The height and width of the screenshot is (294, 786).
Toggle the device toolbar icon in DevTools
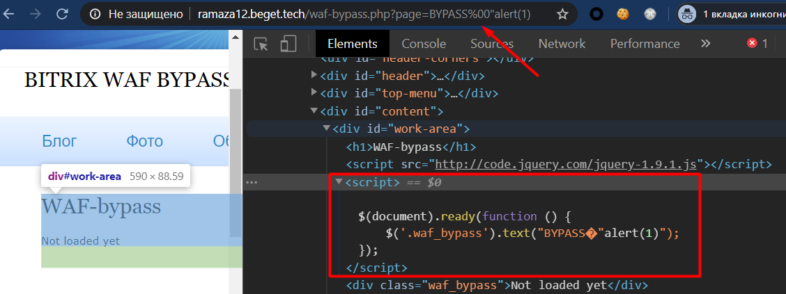pyautogui.click(x=288, y=44)
